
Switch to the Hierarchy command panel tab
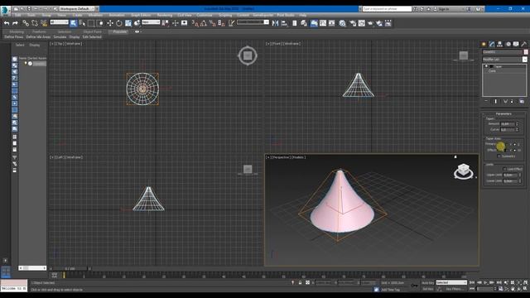[500, 44]
